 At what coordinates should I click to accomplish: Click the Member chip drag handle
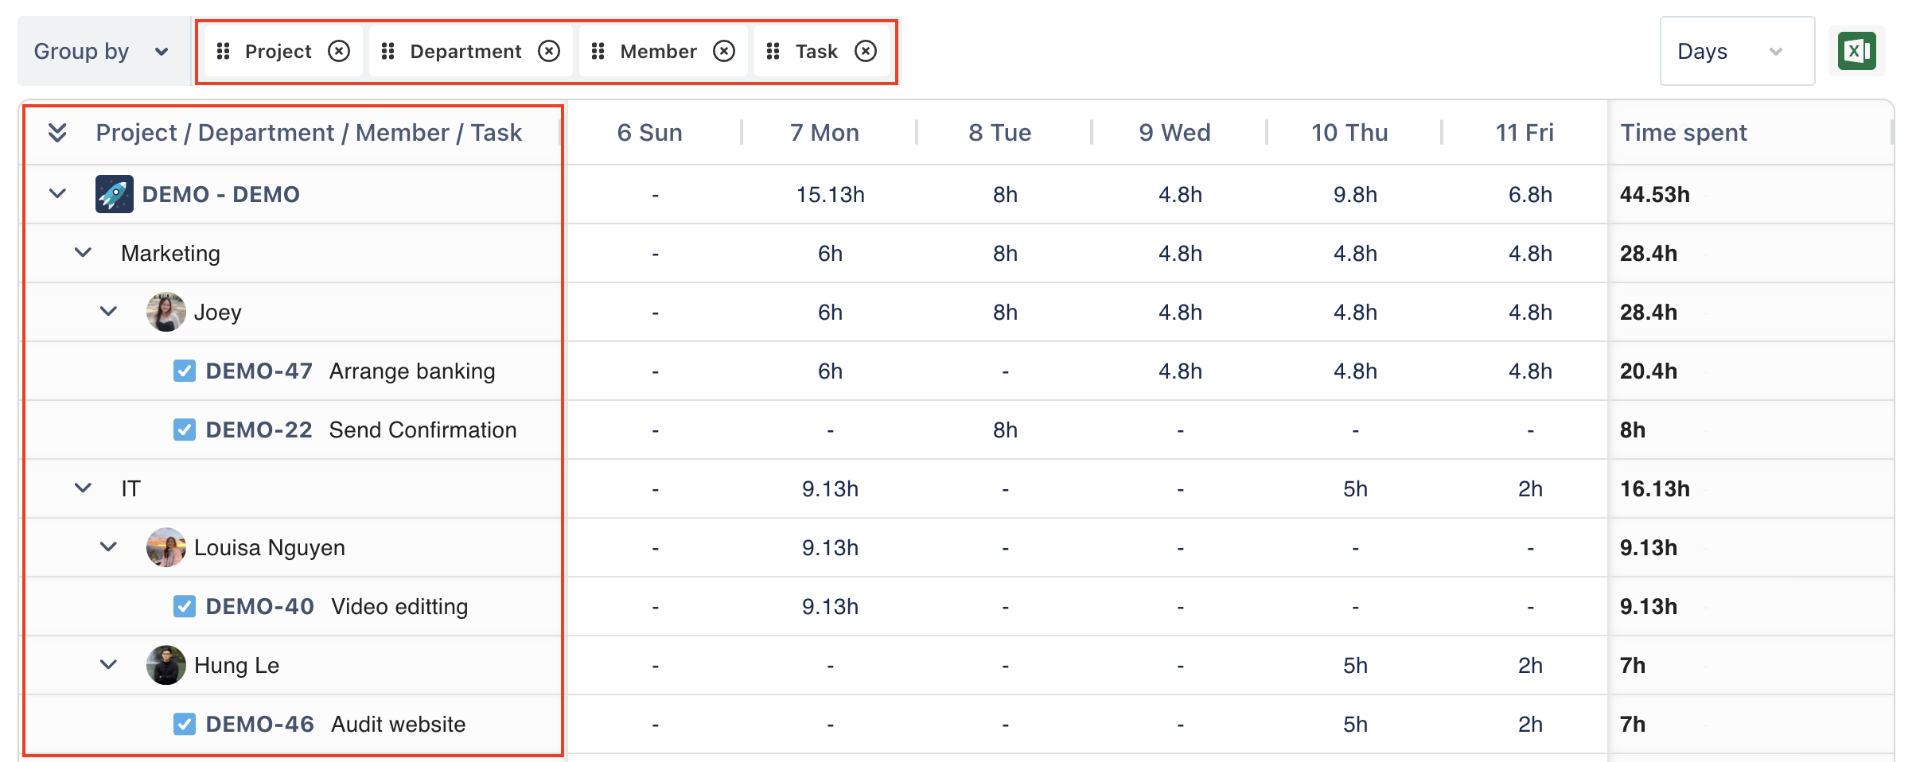click(x=598, y=52)
